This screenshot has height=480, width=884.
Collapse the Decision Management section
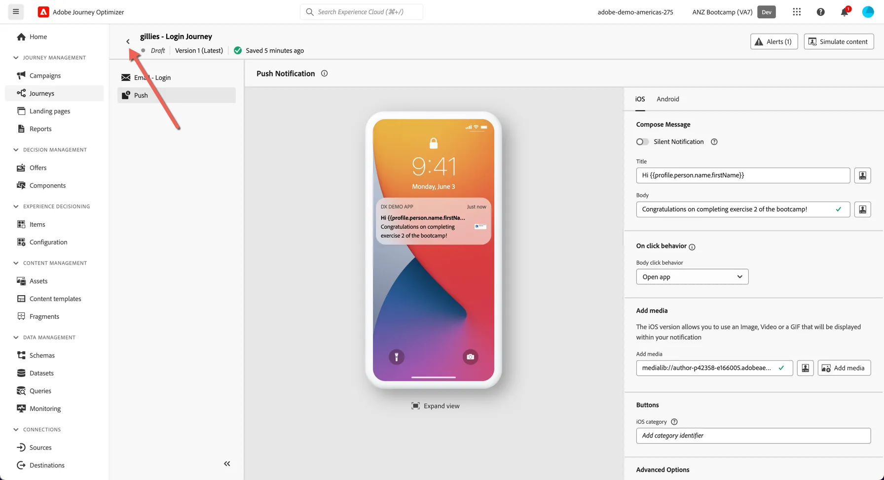16,150
